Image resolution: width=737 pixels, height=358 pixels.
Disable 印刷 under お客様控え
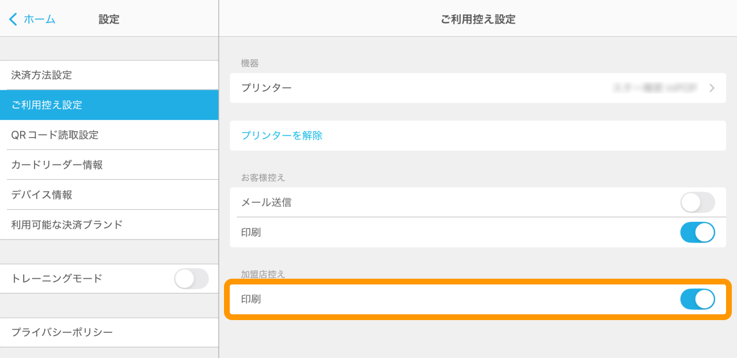click(x=697, y=232)
